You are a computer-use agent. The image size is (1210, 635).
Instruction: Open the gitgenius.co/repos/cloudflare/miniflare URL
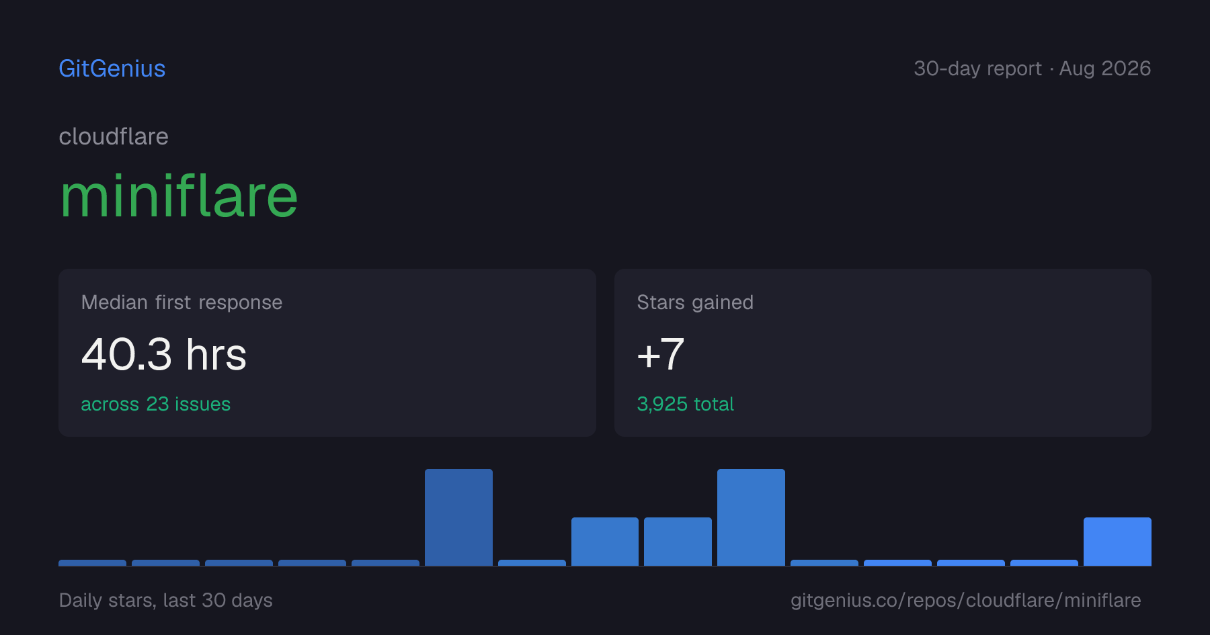965,600
